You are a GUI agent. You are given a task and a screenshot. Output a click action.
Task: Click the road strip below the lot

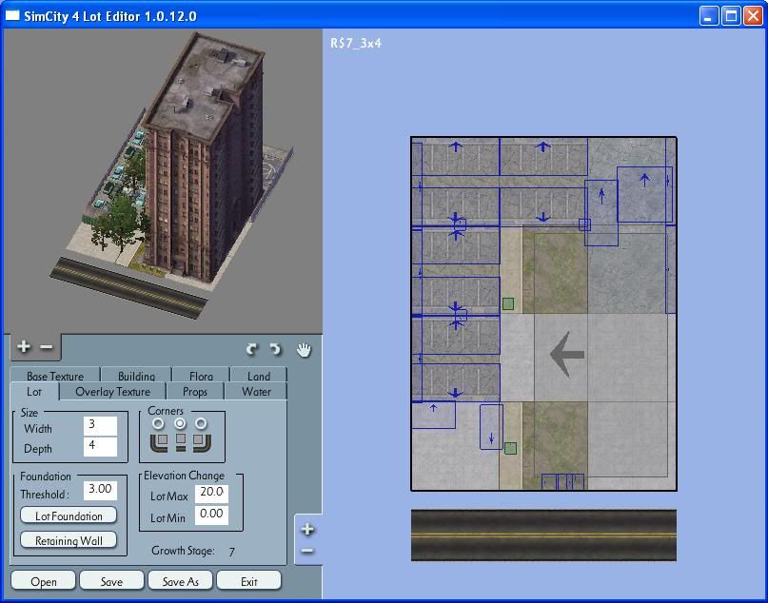(x=543, y=535)
